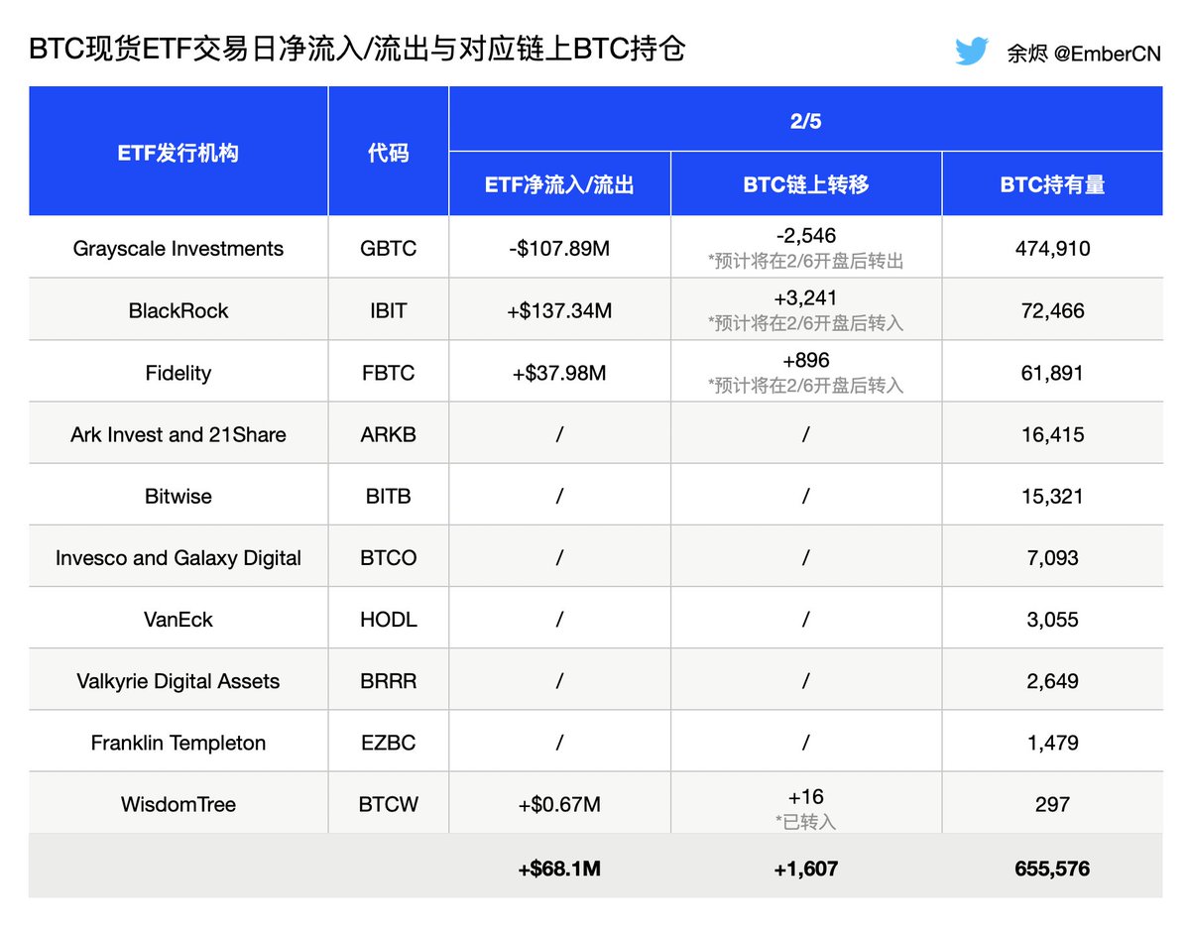Click the -$107.89M outflow value
Viewport: 1190px width, 929px height.
coord(560,248)
